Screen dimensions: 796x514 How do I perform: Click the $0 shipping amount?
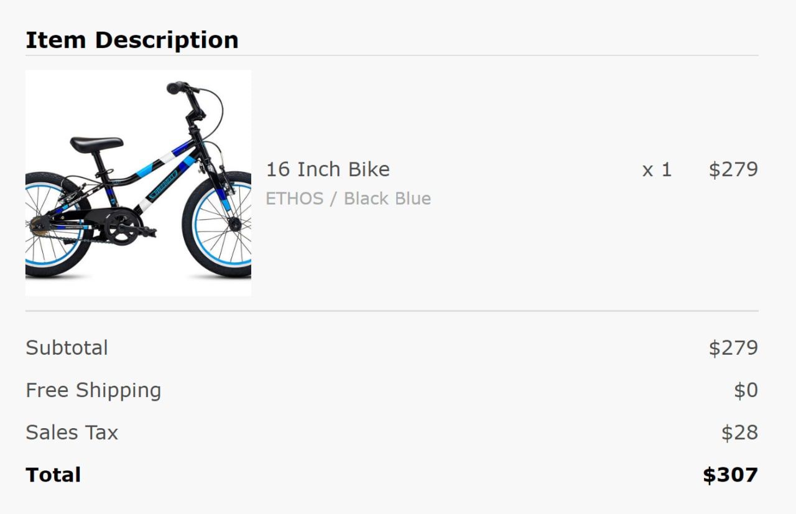(x=746, y=390)
